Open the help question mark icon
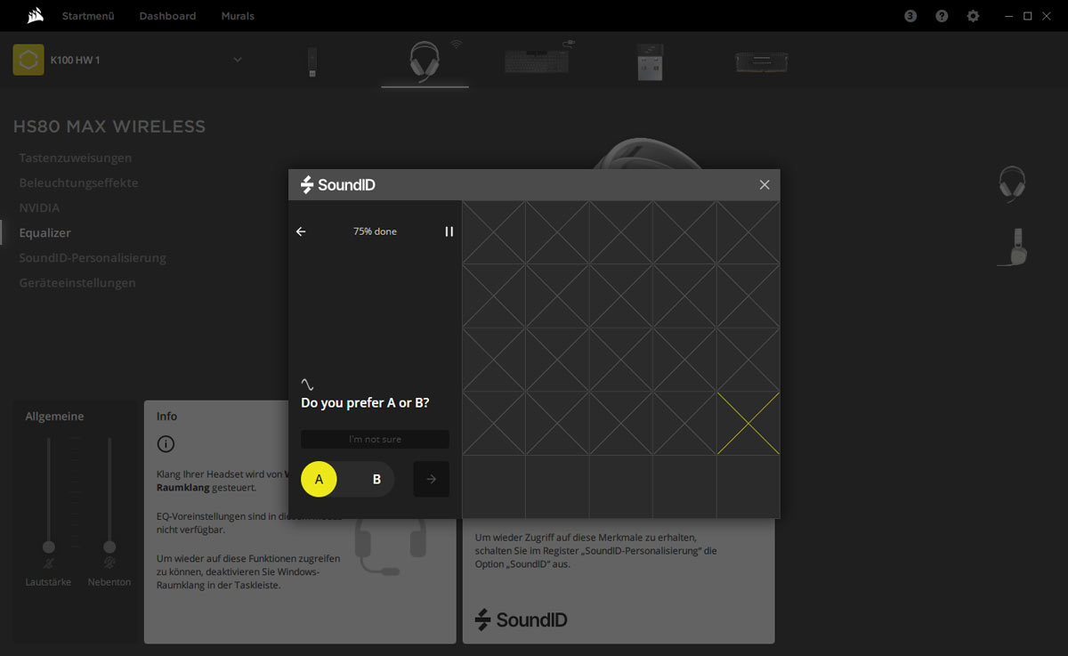 [942, 16]
